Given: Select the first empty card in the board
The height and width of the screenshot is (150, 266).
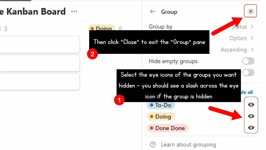Looking at the screenshot, I should click(39, 44).
